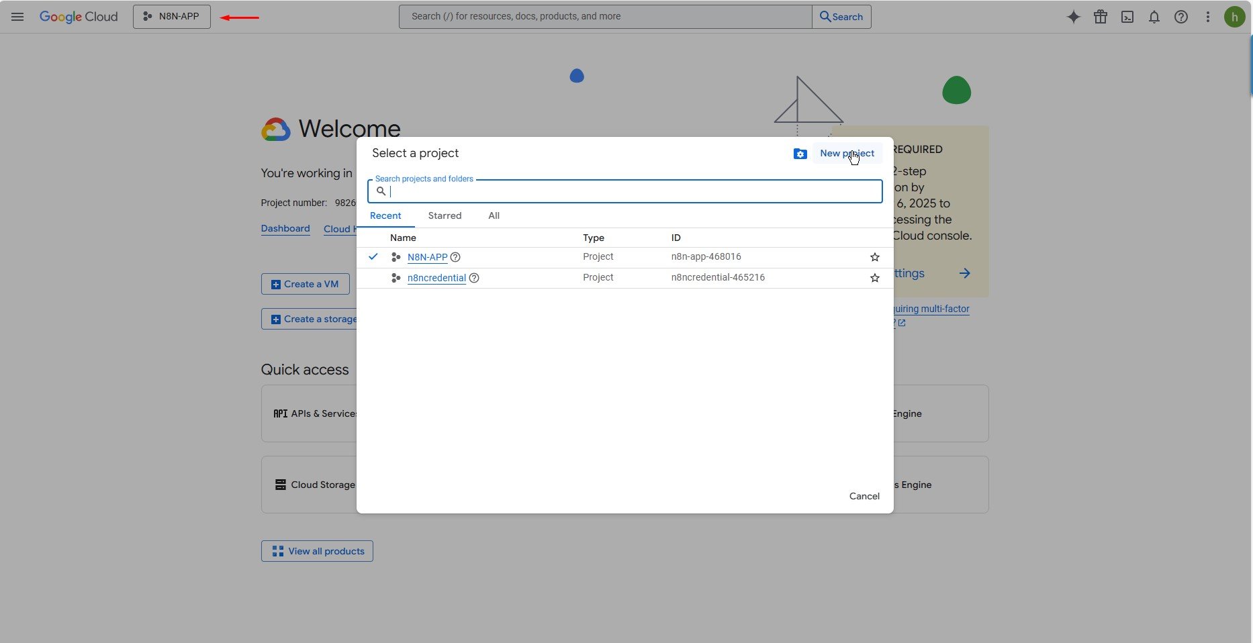Star the N8N-APP project as favorite
Screen dimensions: 1253x643
point(874,257)
